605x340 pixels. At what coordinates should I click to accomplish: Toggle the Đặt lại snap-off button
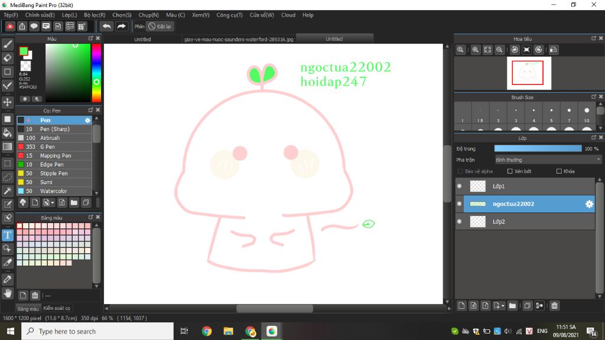pos(160,26)
